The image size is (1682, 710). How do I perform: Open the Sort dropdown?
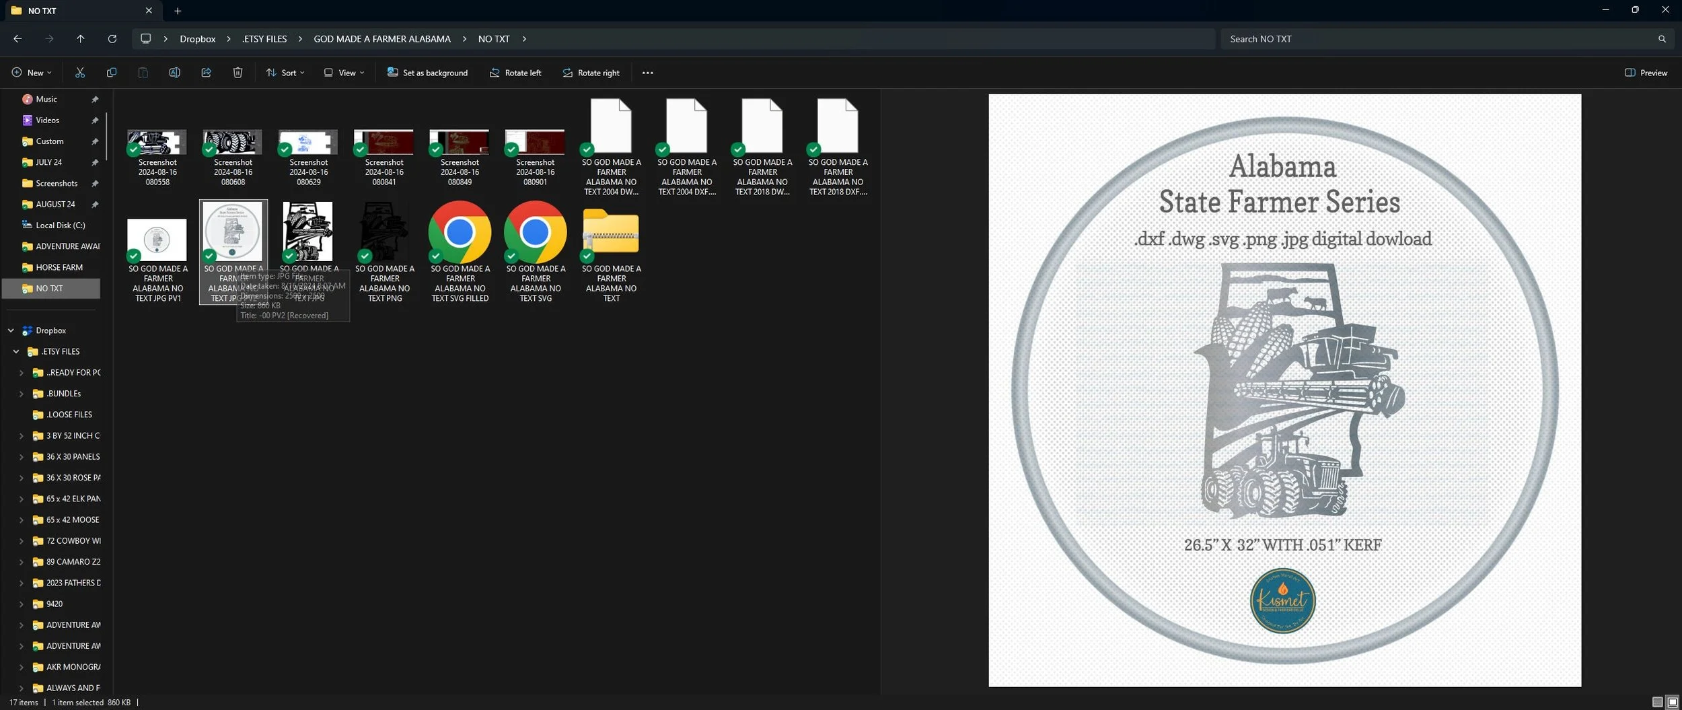285,73
